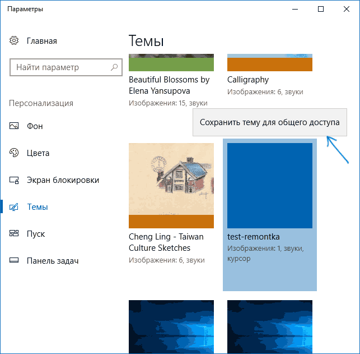Viewport: 360px width, 354px height.
Task: Click the dark blue Windows theme thumbnail under Cheng Ling
Action: (x=171, y=327)
